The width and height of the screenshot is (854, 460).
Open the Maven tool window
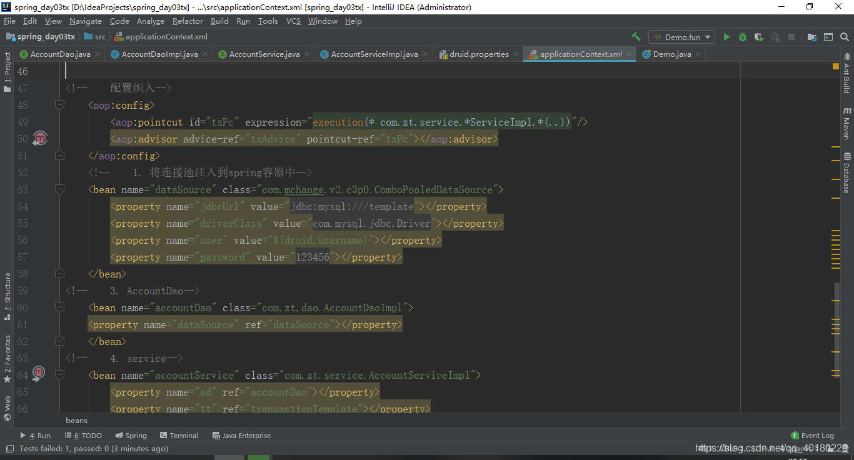point(847,123)
